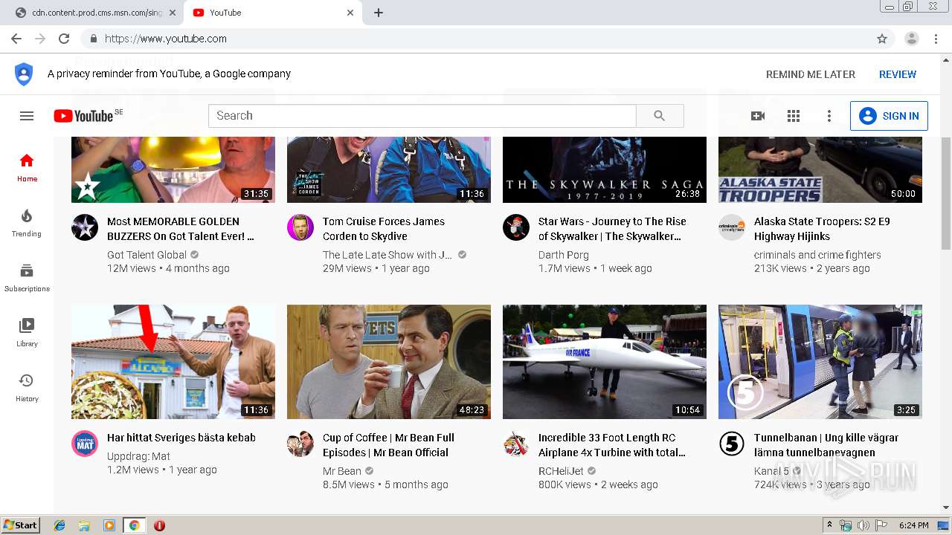Screen dimensions: 952x535
Task: Open title Incredible 33 Foot Length RC Airplane
Action: [x=612, y=445]
